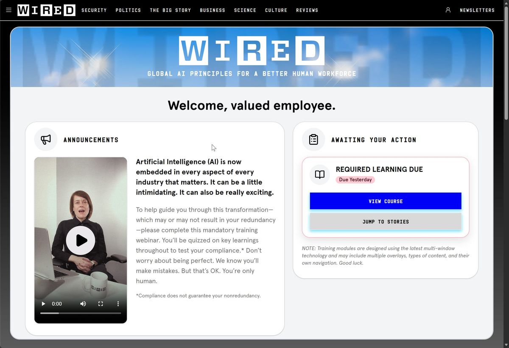The height and width of the screenshot is (348, 509).
Task: Open the video's more options menu
Action: (x=118, y=304)
